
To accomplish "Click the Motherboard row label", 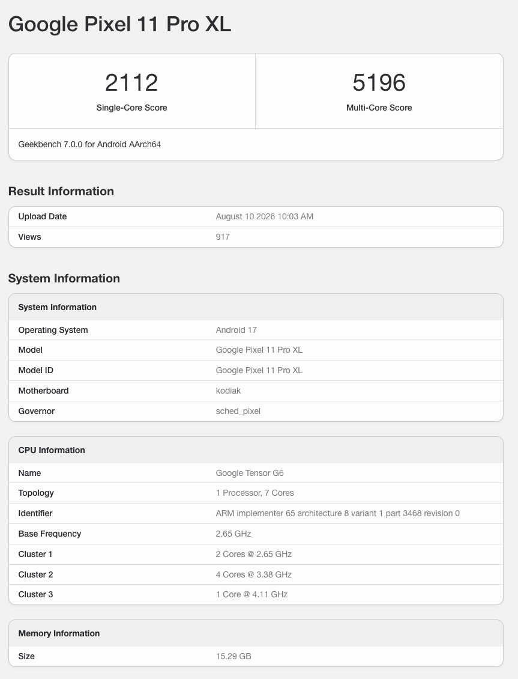I will coord(43,391).
